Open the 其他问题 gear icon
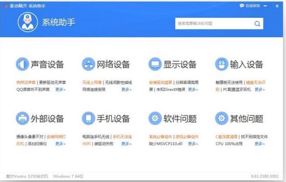The height and width of the screenshot is (182, 286). coord(222,119)
